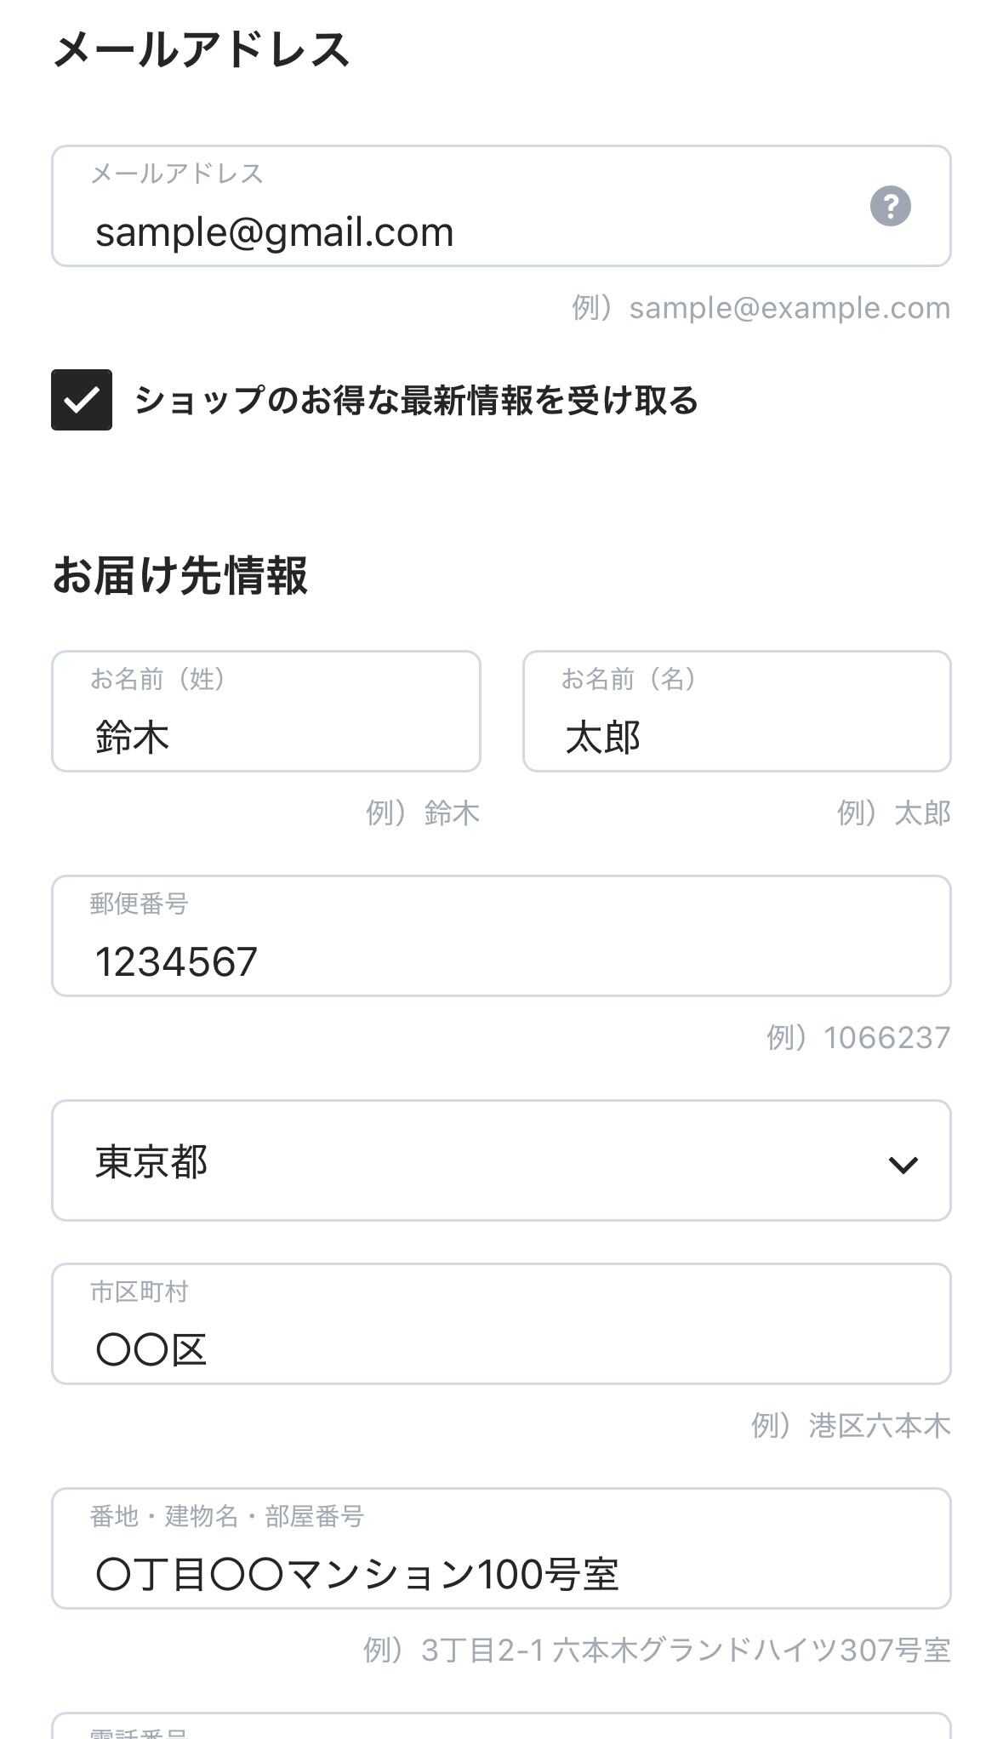
Task: Click the 例）3丁目2-1 六本木グランドハイツ307号室 hint
Action: coord(657,1650)
